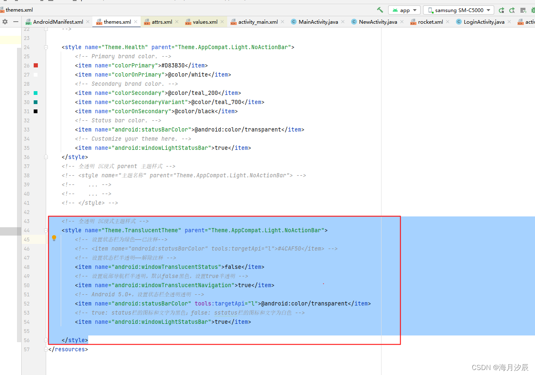Click the hide panel minus icon beside the gear
This screenshot has height=375, width=535.
(16, 22)
